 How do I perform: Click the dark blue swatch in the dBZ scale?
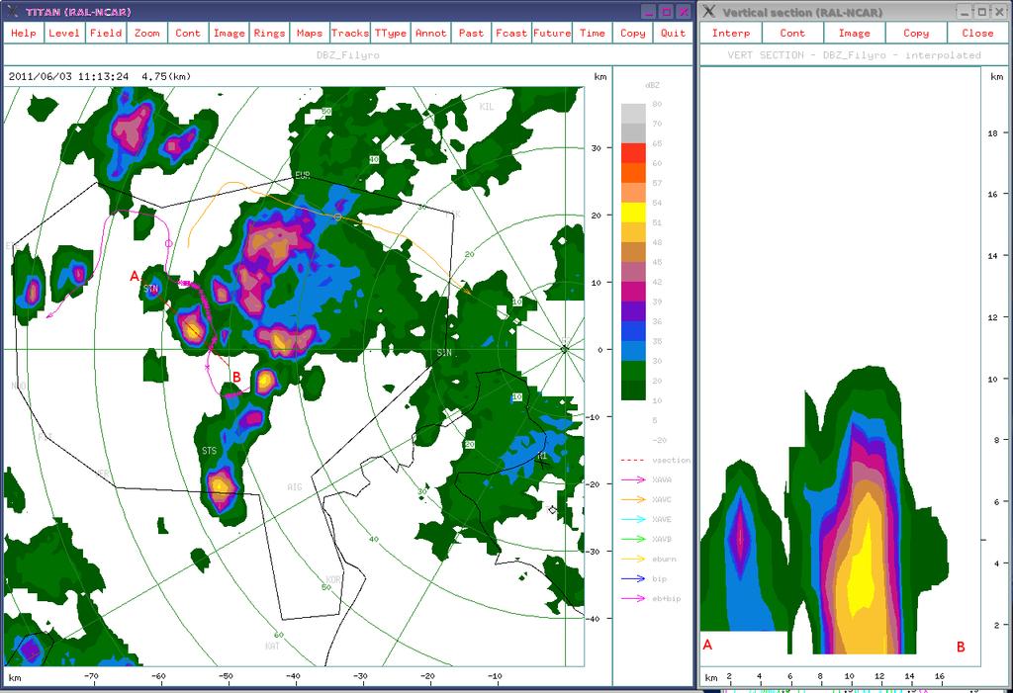pos(633,330)
